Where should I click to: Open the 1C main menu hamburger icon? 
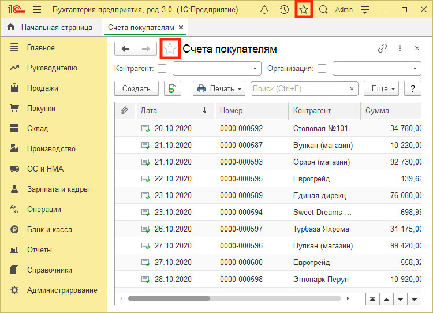pyautogui.click(x=37, y=10)
